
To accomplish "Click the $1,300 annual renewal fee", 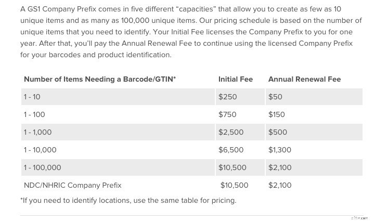I will [280, 150].
